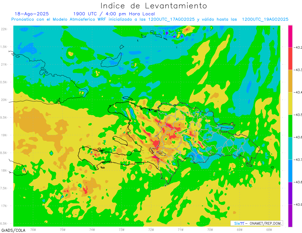Click the '8.5N' latitude label
Viewport: 302px width, 233px height.
pos(4,153)
